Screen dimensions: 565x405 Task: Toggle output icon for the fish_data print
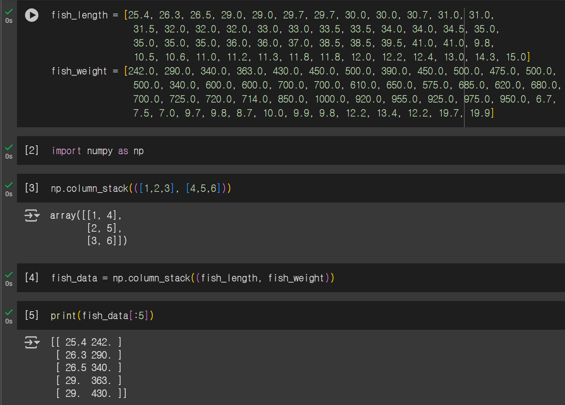pos(32,342)
